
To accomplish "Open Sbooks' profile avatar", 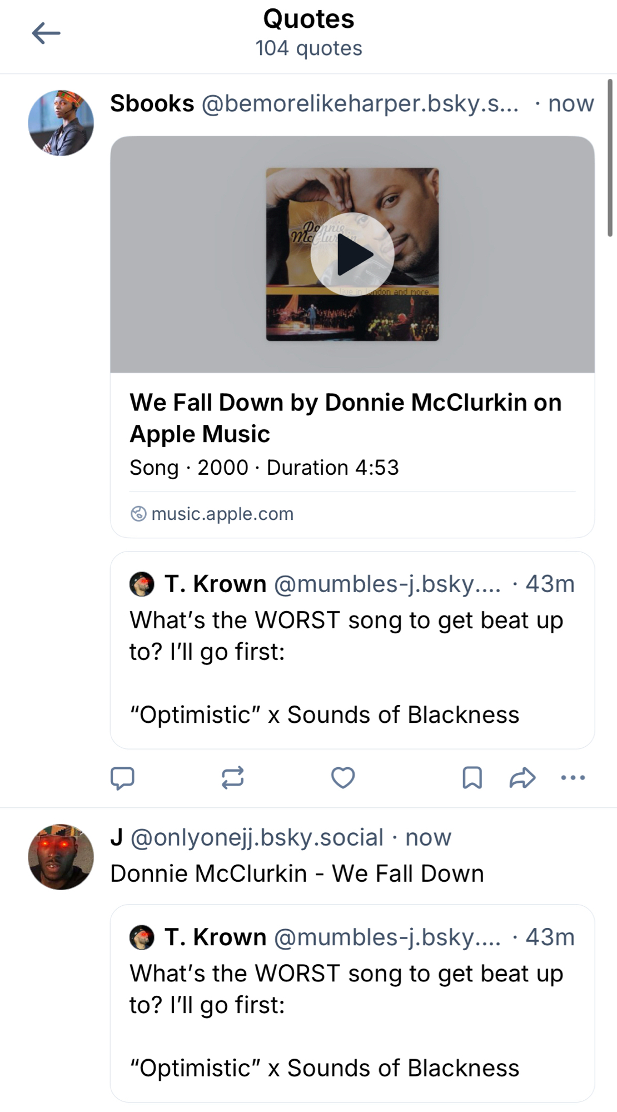I will coord(61,123).
